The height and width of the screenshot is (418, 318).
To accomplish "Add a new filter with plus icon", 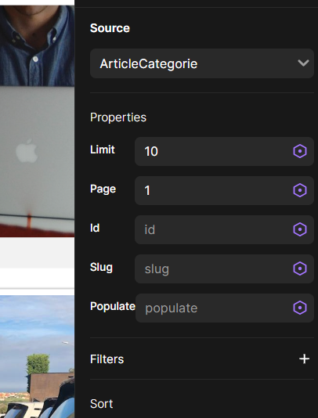I will [x=304, y=359].
